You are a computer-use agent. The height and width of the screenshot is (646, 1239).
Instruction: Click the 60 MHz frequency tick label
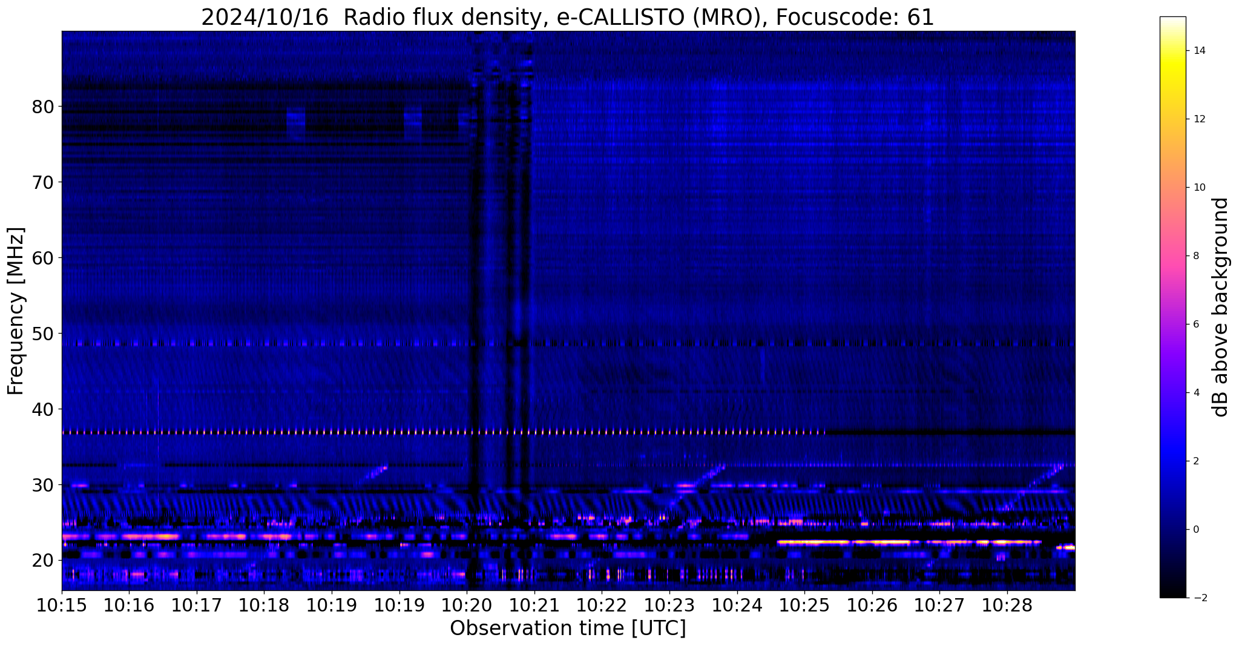coord(42,258)
